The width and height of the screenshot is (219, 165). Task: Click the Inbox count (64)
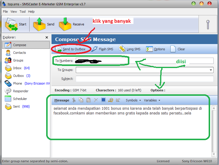pyautogui.click(x=27, y=68)
